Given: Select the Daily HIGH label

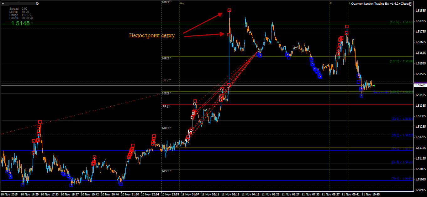Looking at the screenshot, I should (381, 92).
